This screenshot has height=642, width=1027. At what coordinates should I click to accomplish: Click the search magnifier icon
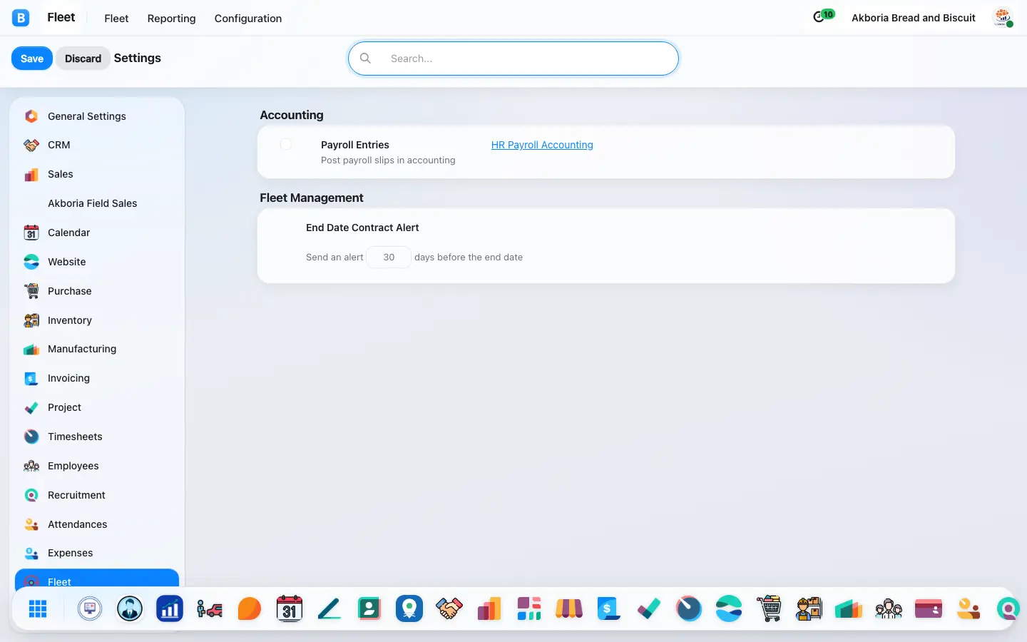click(x=365, y=58)
